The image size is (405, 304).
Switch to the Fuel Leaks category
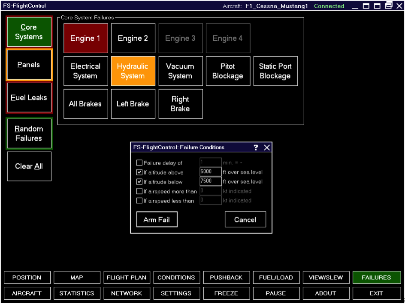29,97
